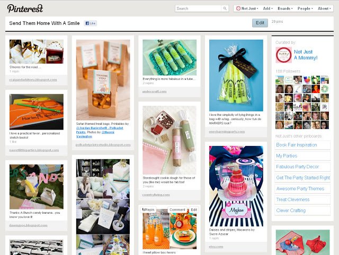Open the People menu
Screen dimensions: 339x255
tap(305, 8)
